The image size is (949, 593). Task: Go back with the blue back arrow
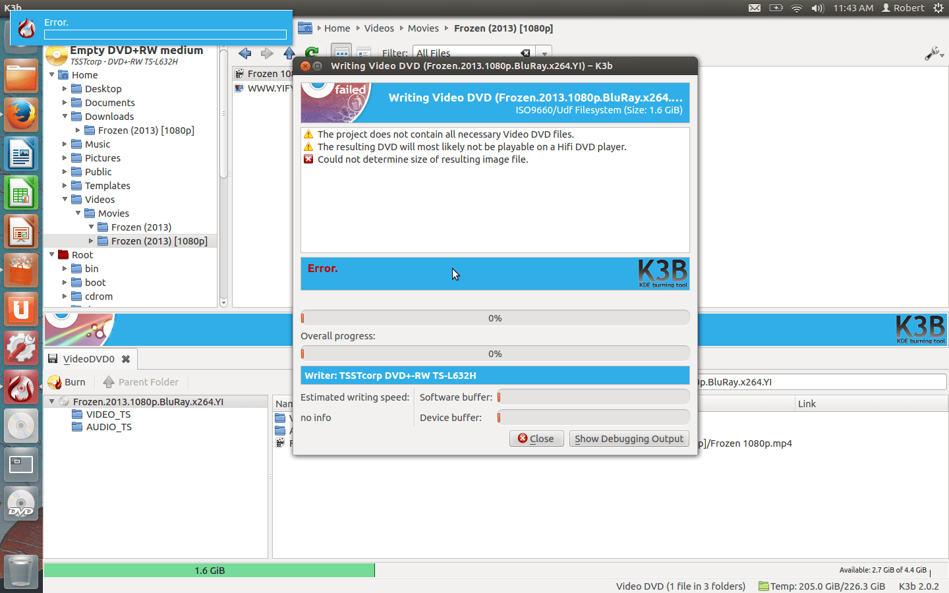(245, 53)
